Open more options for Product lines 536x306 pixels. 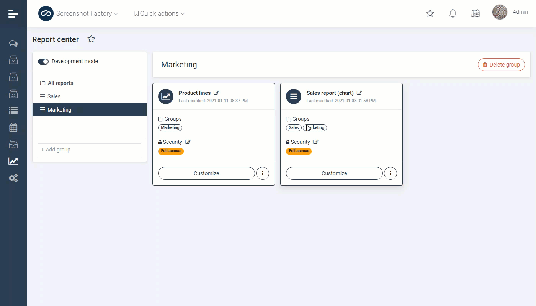[263, 173]
